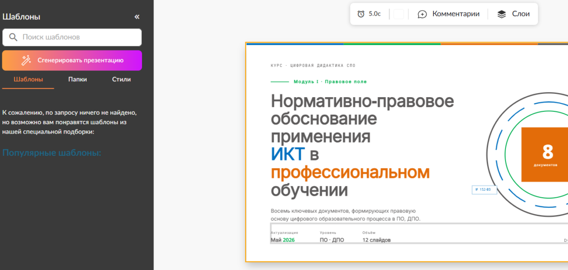This screenshot has width=568, height=270.
Task: Generate presentation with Сгенерировать презентацию button
Action: tap(72, 60)
